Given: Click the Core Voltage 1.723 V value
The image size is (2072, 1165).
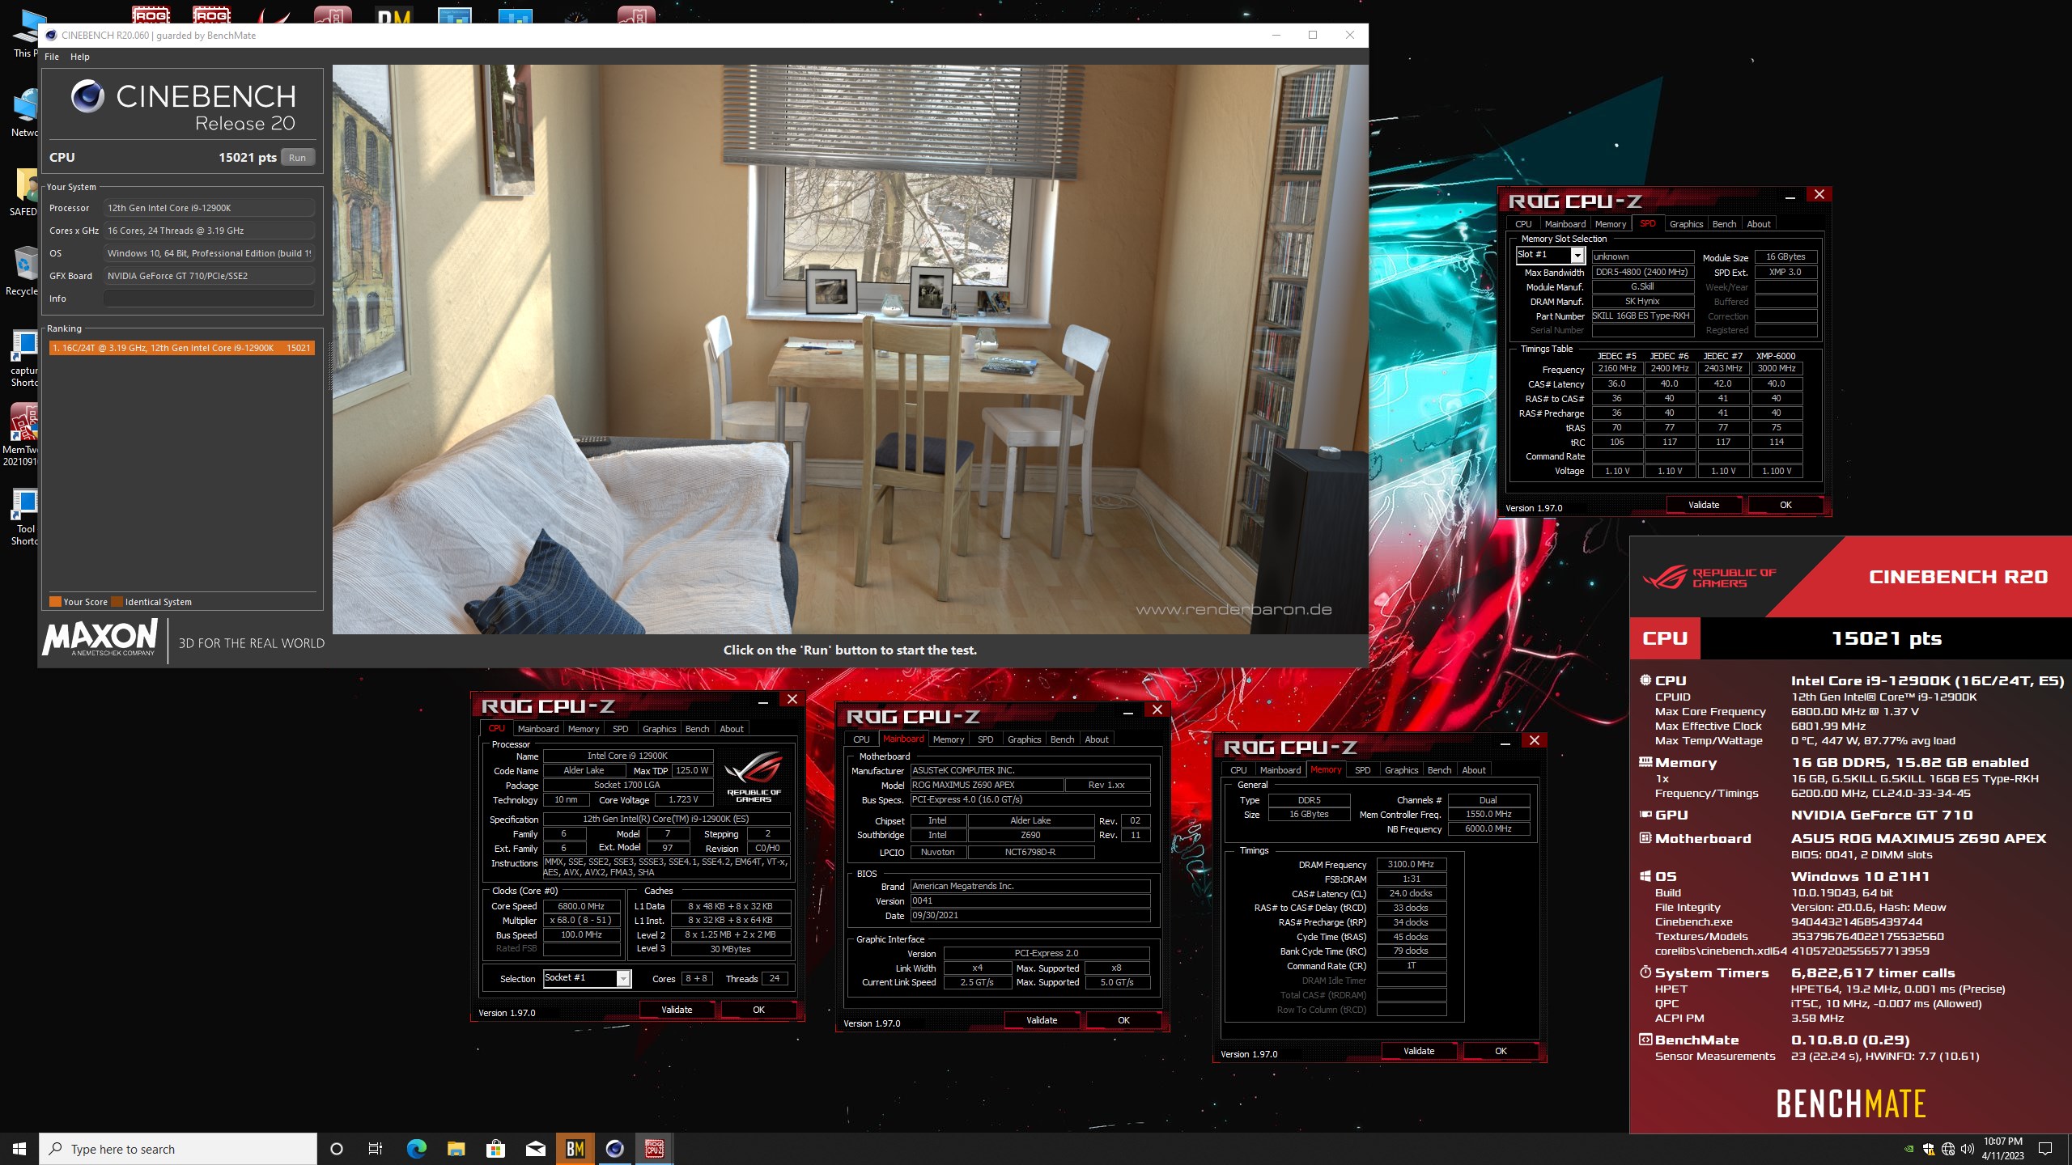Looking at the screenshot, I should tap(683, 799).
